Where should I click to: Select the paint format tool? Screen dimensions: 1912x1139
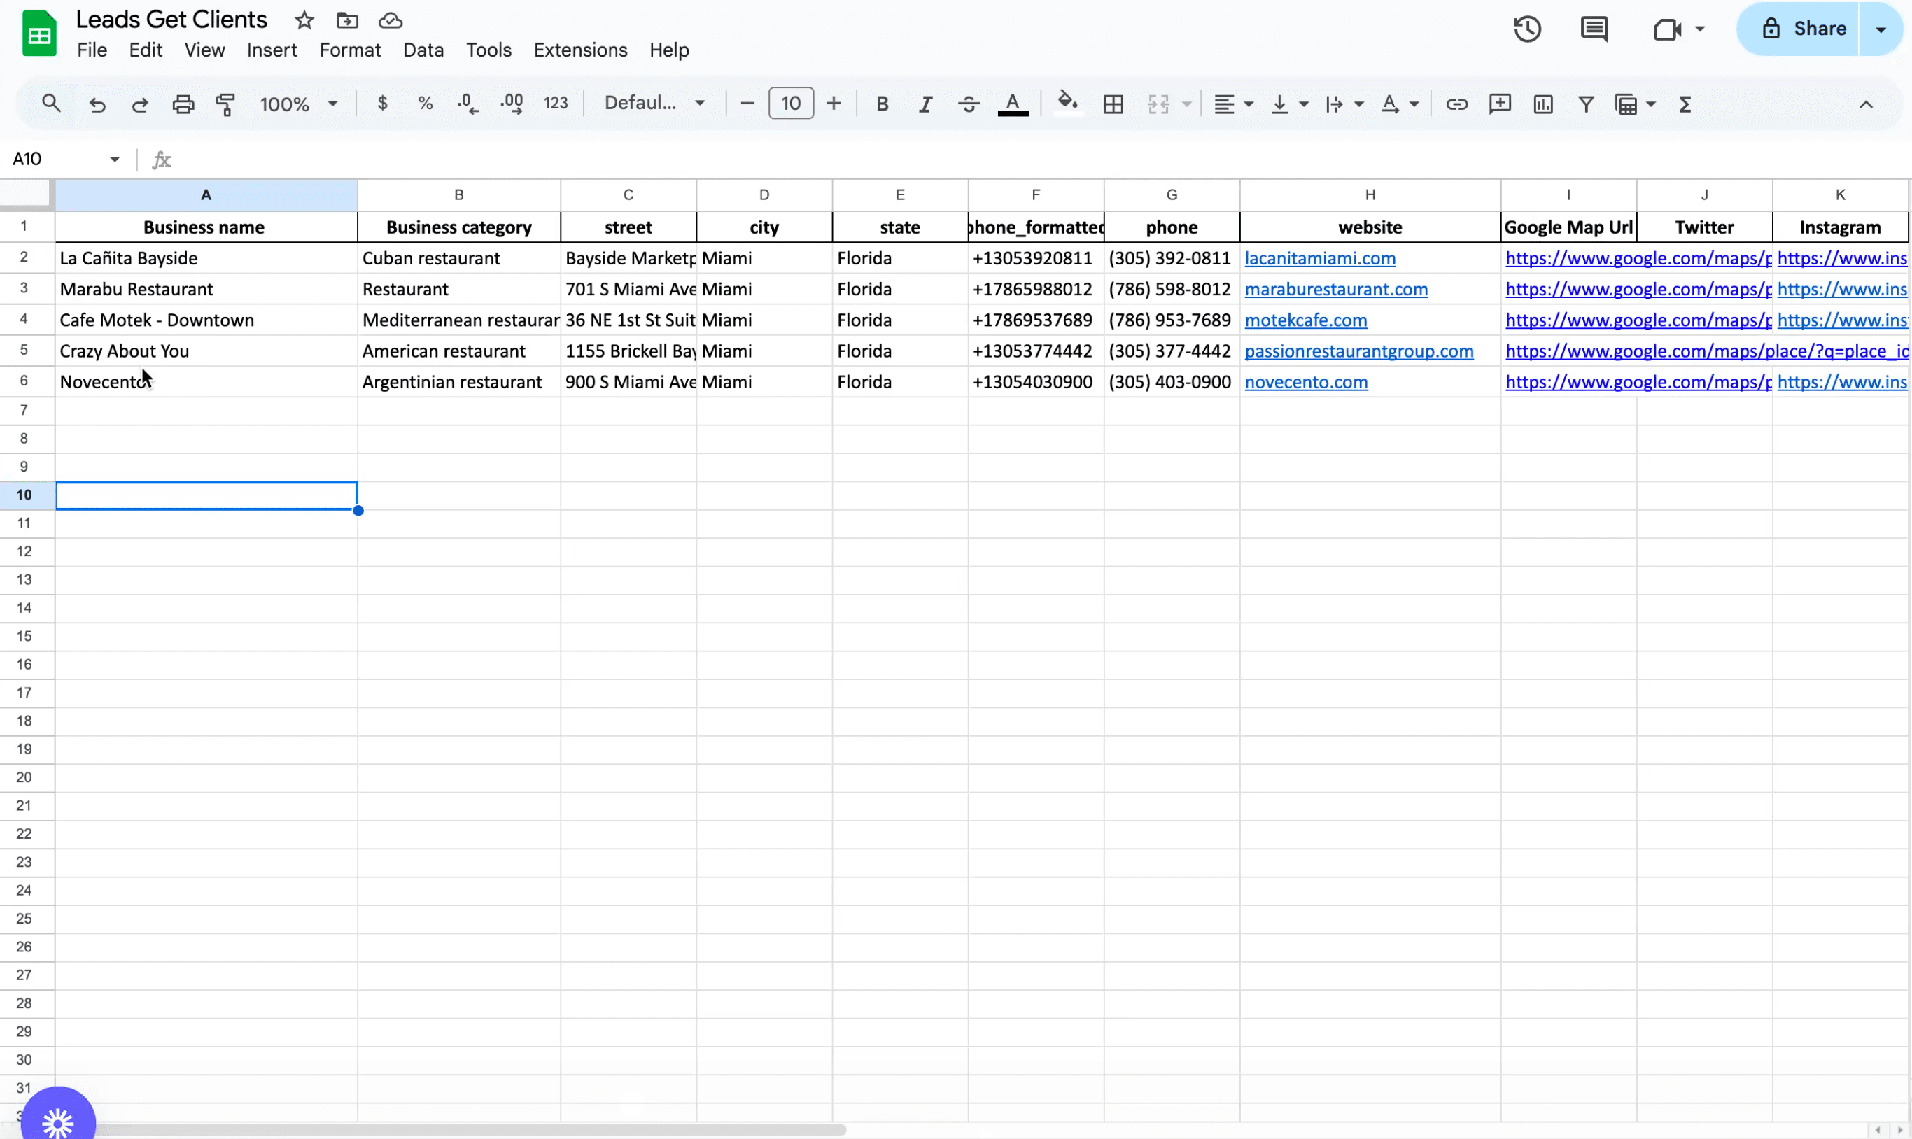coord(224,104)
